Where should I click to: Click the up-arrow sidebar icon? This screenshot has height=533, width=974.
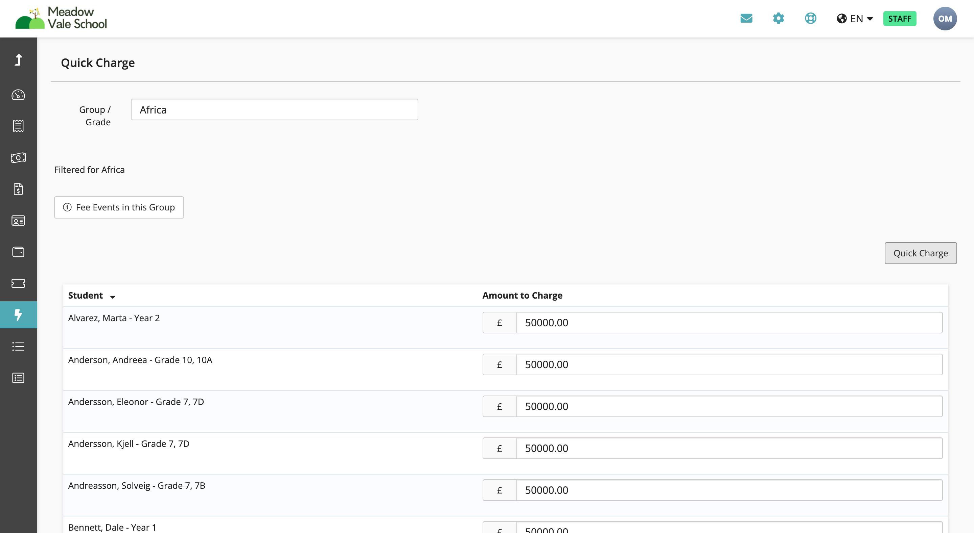(x=18, y=60)
